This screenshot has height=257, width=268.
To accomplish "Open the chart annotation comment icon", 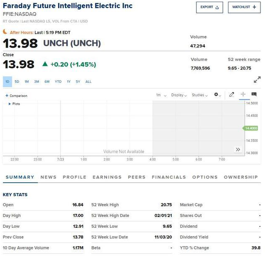I will pyautogui.click(x=254, y=95).
